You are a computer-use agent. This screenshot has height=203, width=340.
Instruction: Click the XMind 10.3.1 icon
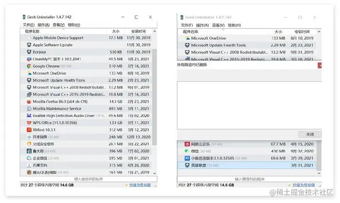[x=29, y=130]
